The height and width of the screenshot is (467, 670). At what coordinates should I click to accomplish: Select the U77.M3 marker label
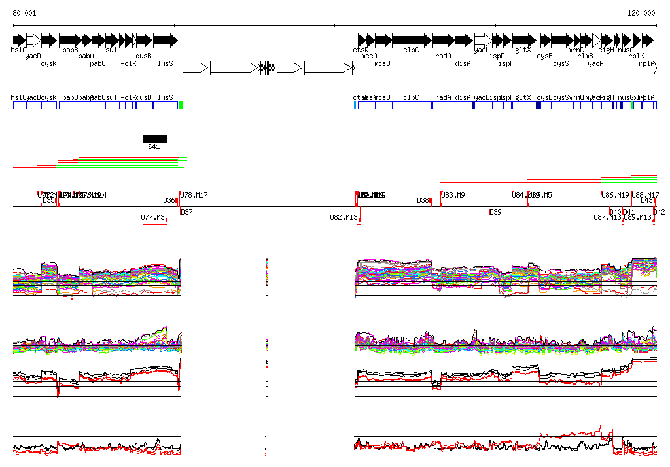[x=153, y=217]
